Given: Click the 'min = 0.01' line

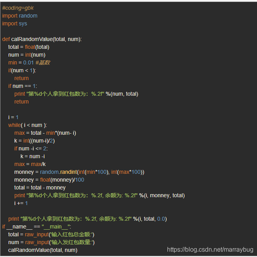Looking at the screenshot, I should coord(29,62).
